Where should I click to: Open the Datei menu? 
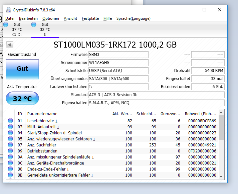(10, 18)
